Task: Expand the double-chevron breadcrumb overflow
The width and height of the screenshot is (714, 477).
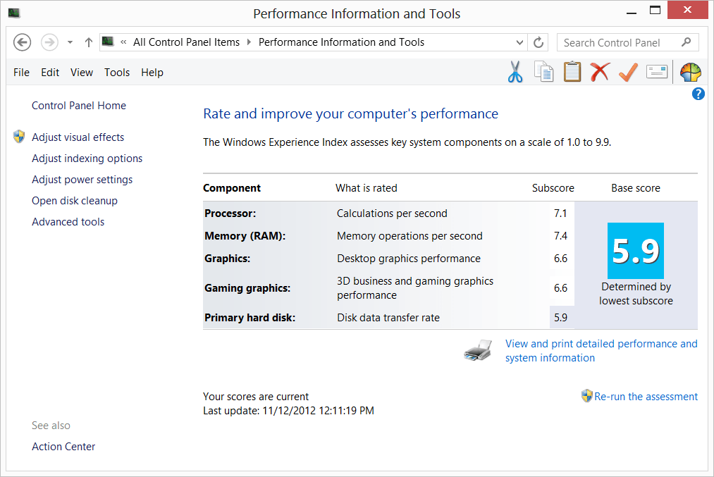Action: (x=123, y=42)
